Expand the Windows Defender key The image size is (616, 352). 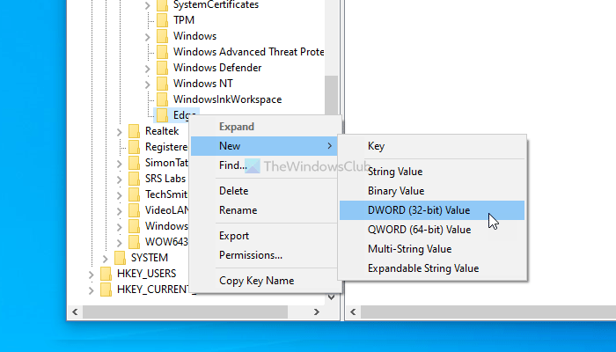pos(148,69)
